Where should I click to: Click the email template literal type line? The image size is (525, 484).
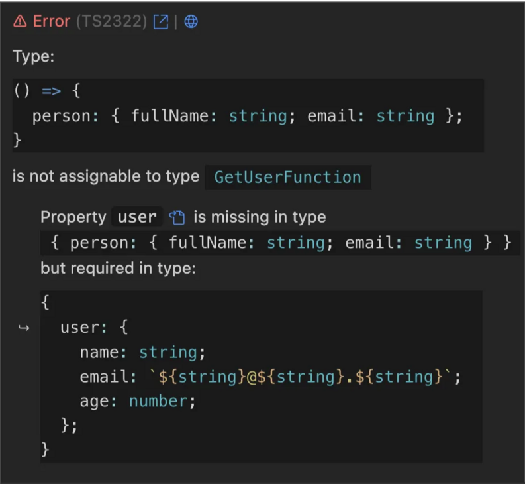271,377
